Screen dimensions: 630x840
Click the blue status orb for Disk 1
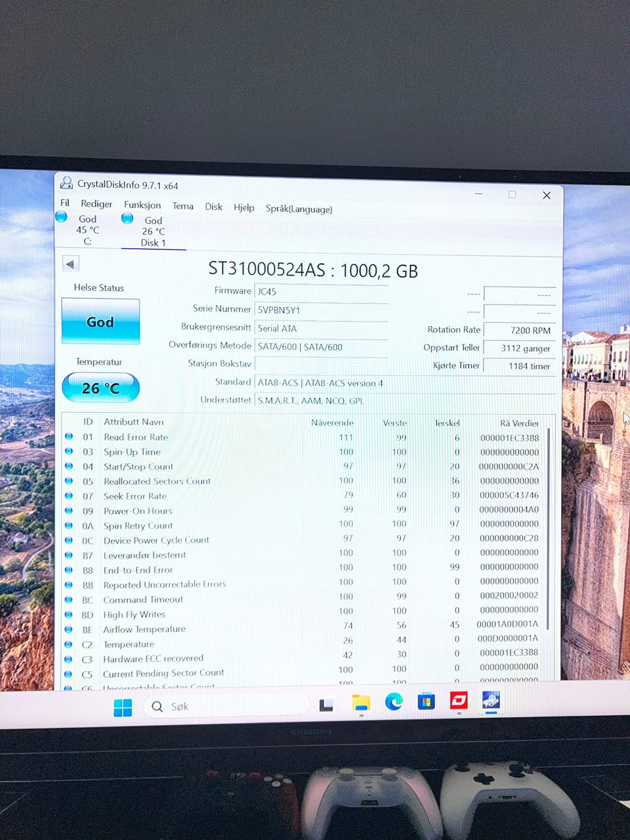128,218
